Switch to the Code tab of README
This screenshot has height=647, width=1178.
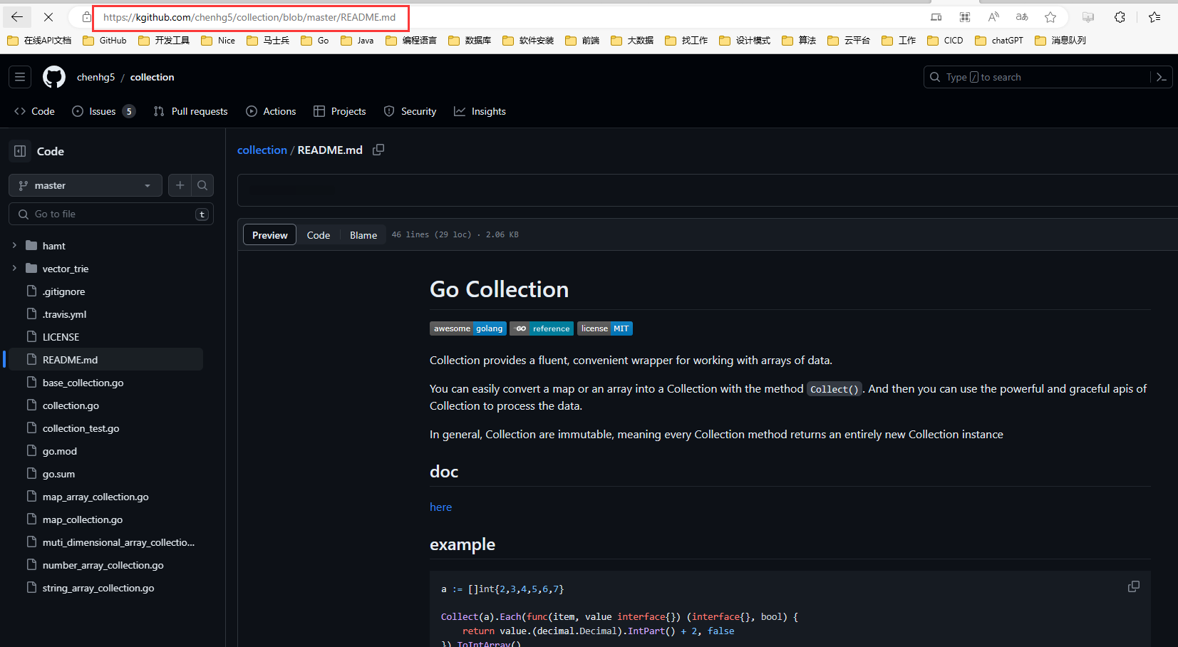tap(318, 234)
